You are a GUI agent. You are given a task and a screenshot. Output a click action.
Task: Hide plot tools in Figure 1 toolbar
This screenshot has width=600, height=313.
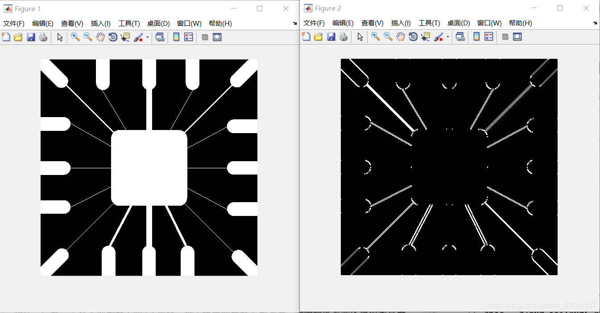(x=205, y=37)
